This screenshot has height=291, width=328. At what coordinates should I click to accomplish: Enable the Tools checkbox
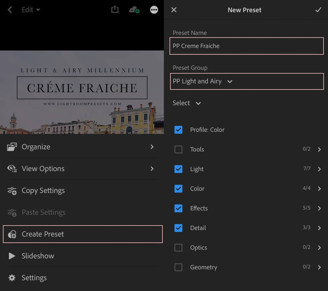click(178, 149)
